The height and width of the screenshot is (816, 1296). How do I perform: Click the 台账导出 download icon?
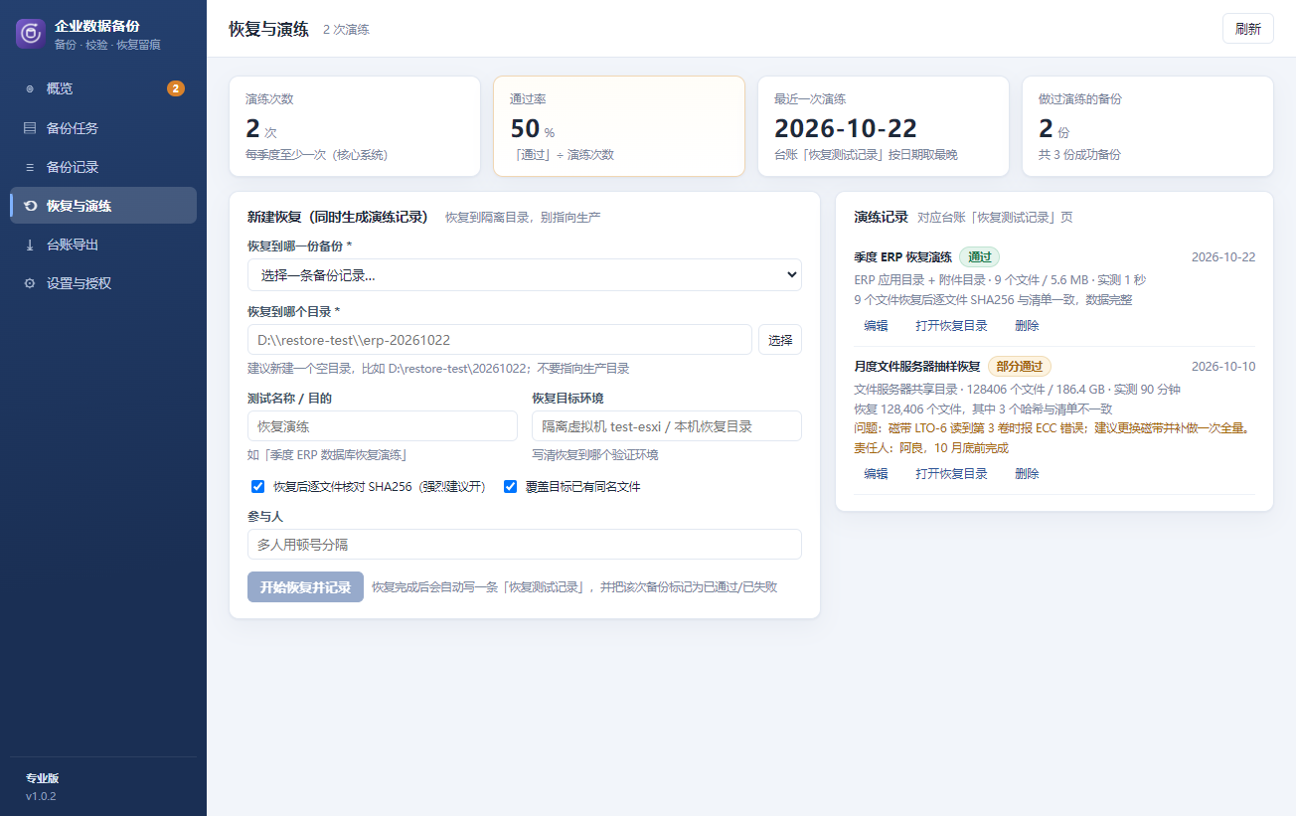(30, 245)
